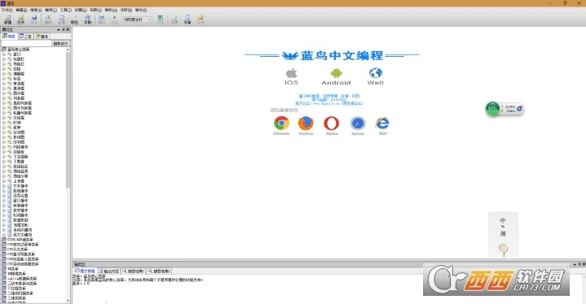The height and width of the screenshot is (304, 586).
Task: Click the Safari compass icon
Action: (358, 124)
